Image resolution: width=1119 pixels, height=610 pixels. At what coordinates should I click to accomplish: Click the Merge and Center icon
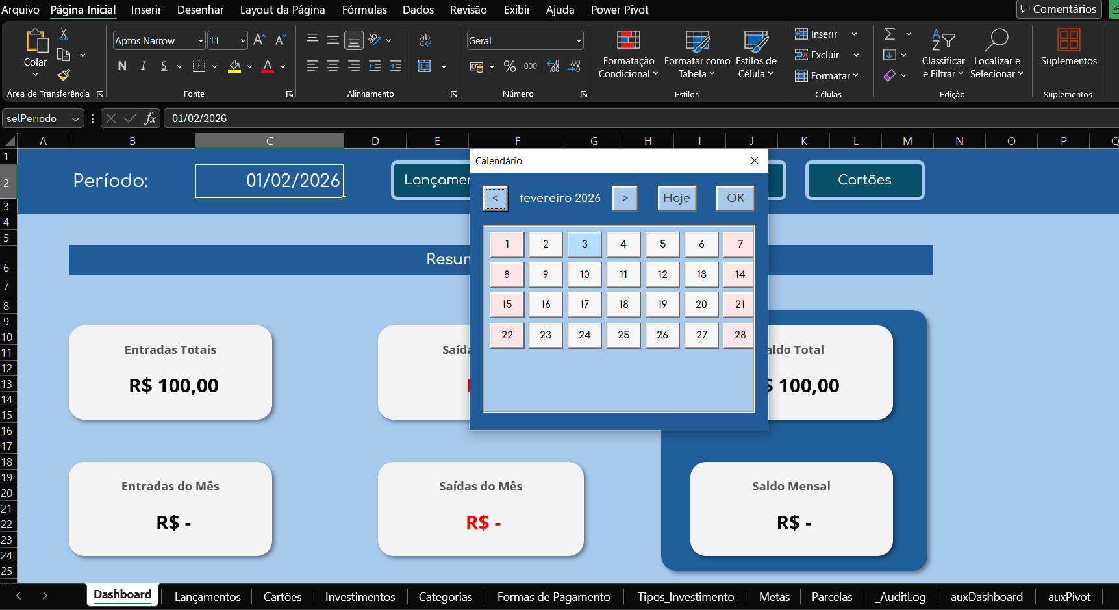425,66
